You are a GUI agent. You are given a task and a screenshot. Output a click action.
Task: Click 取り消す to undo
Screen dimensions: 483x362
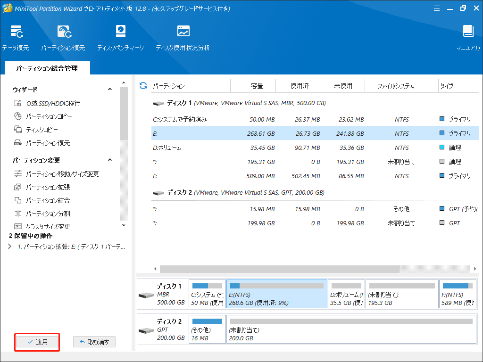94,342
